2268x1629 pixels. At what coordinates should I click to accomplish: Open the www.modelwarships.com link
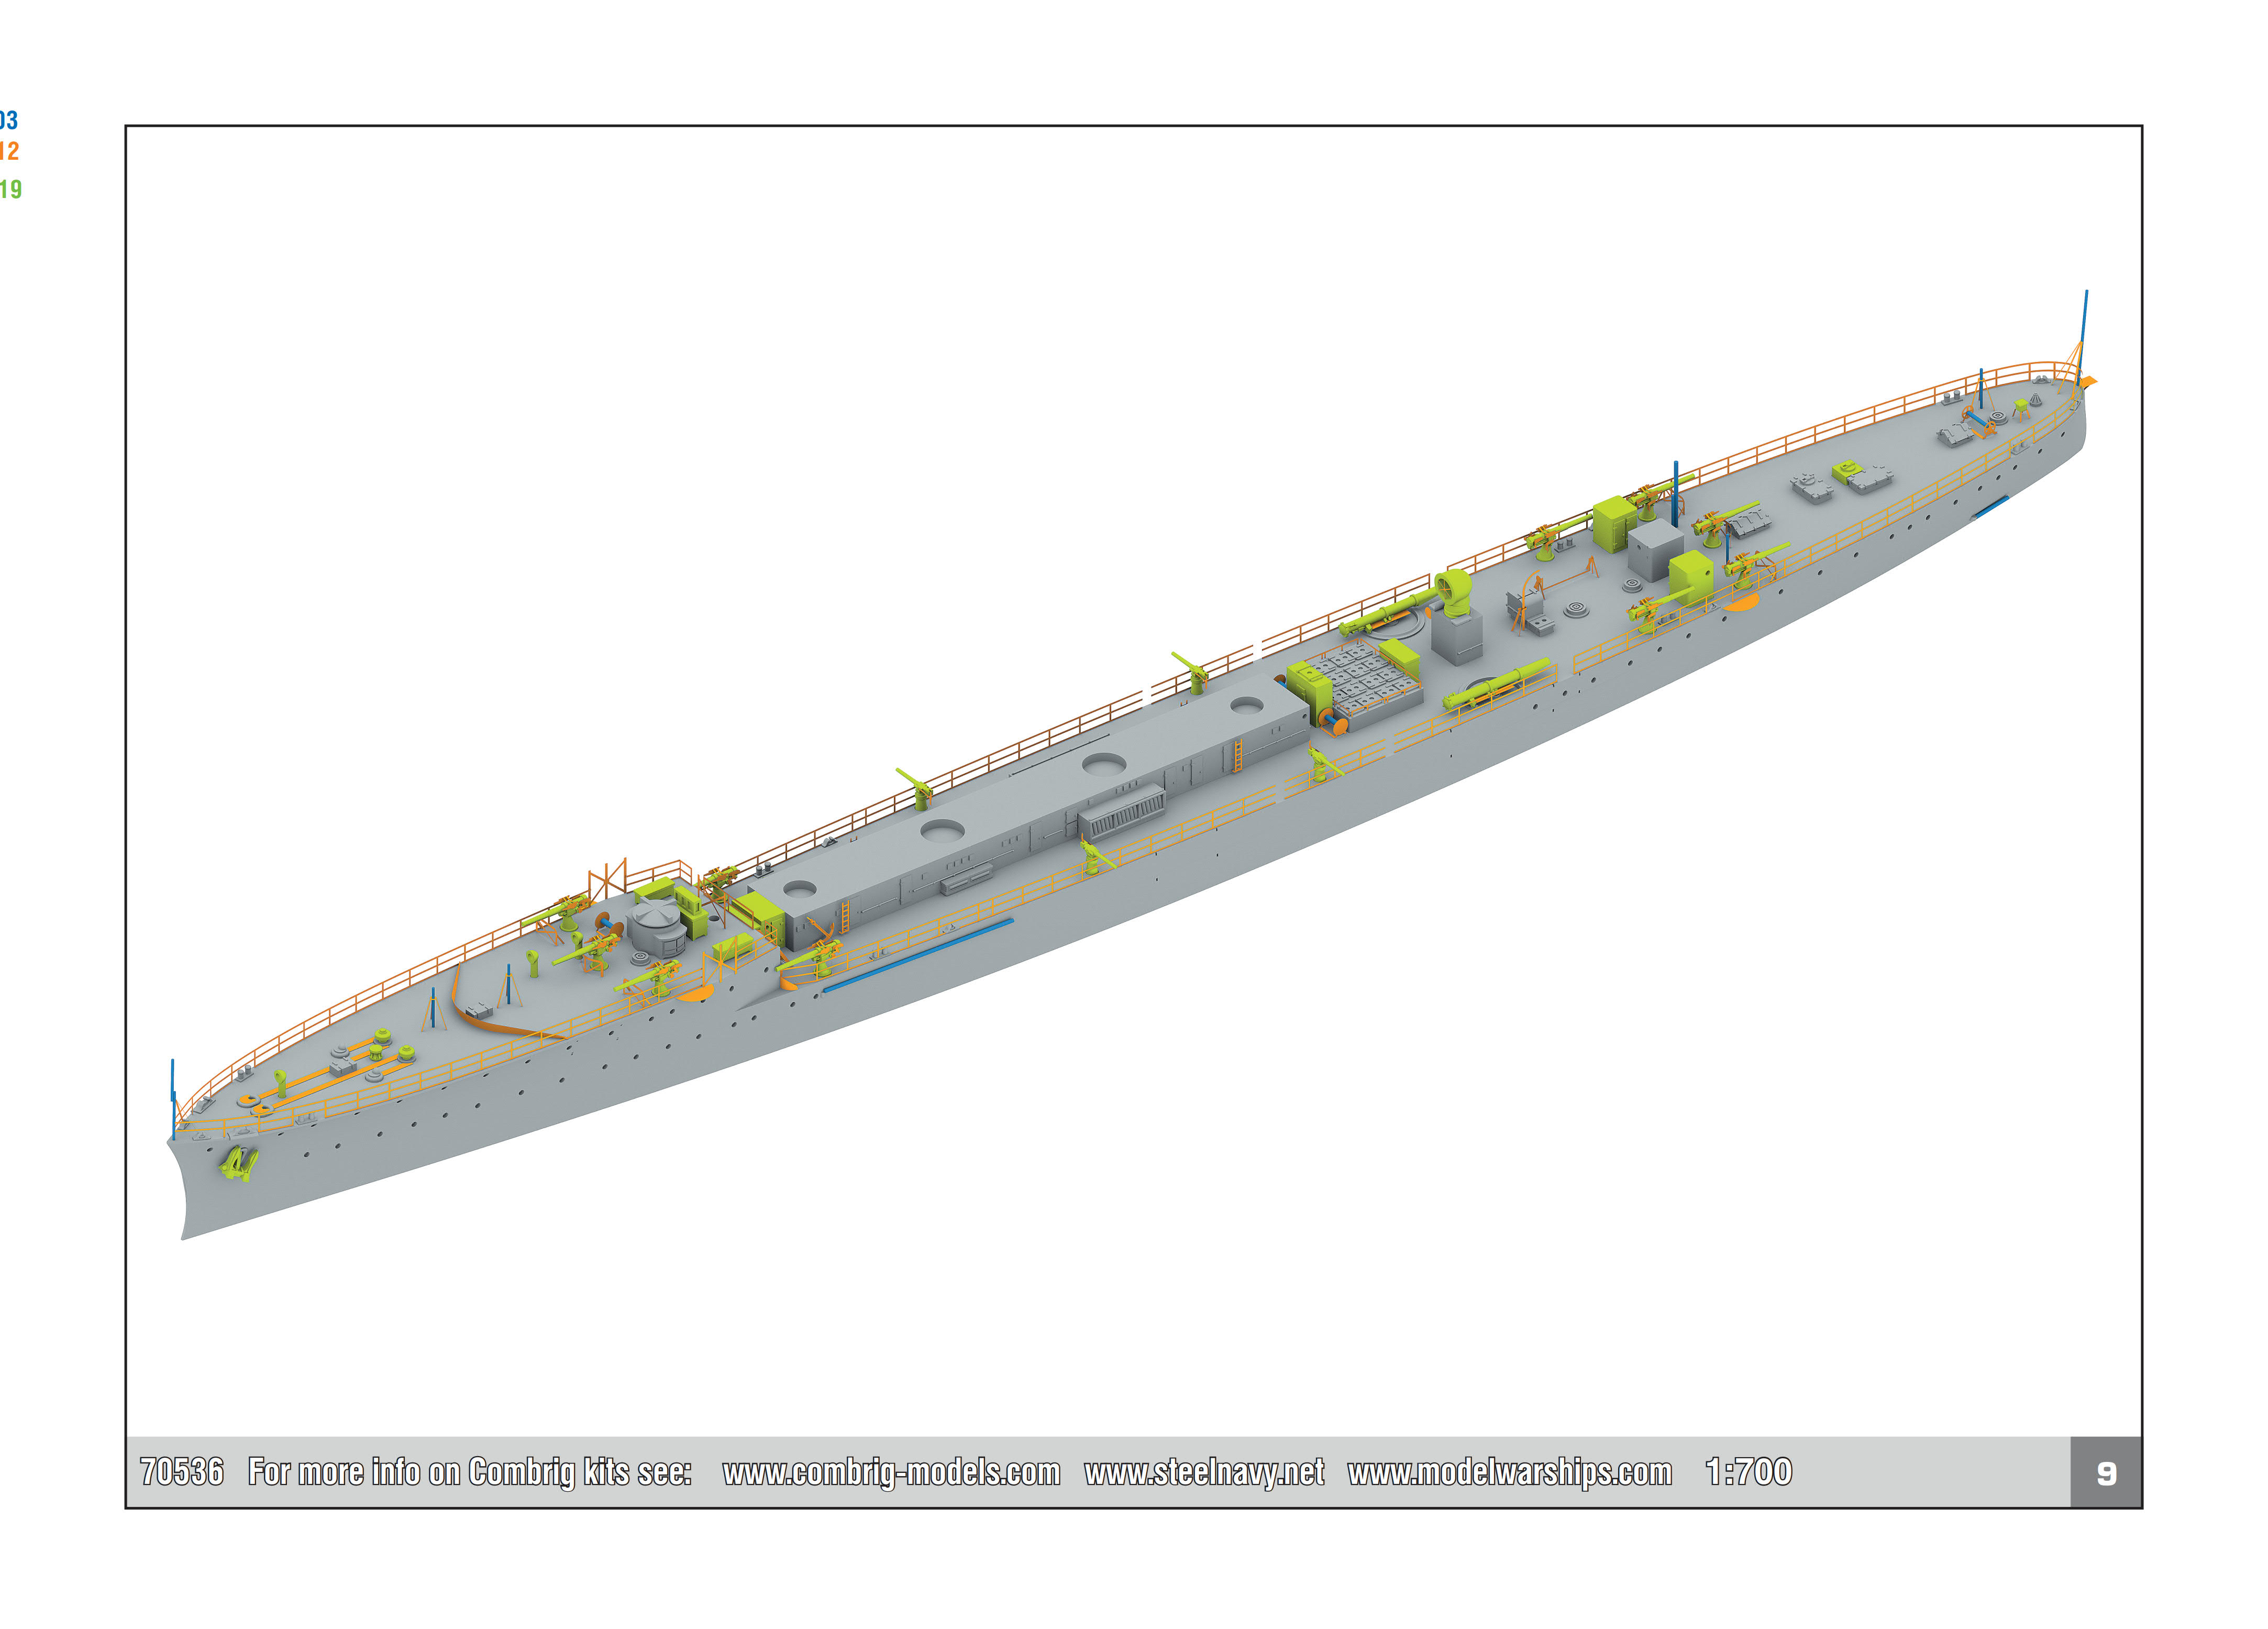point(1509,1472)
